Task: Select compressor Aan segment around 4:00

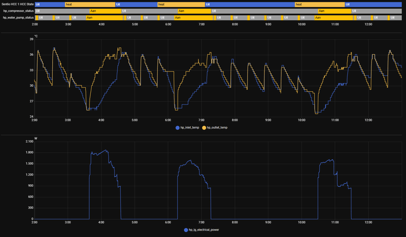Action: click(106, 11)
